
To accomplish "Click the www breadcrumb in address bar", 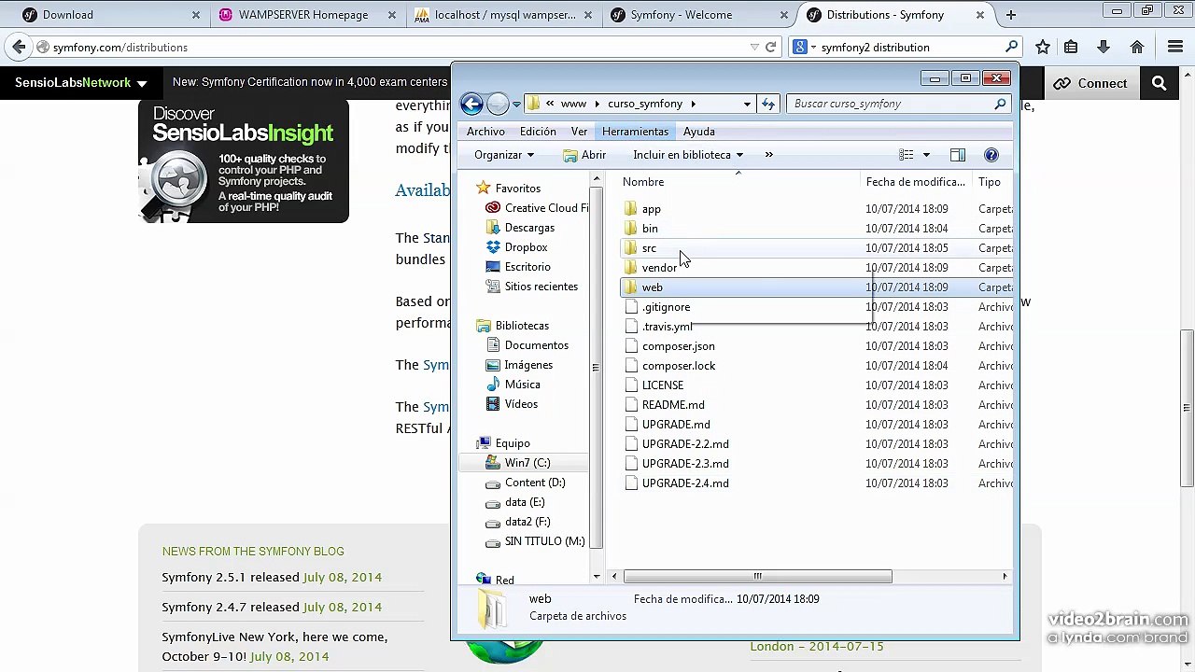I will point(573,104).
